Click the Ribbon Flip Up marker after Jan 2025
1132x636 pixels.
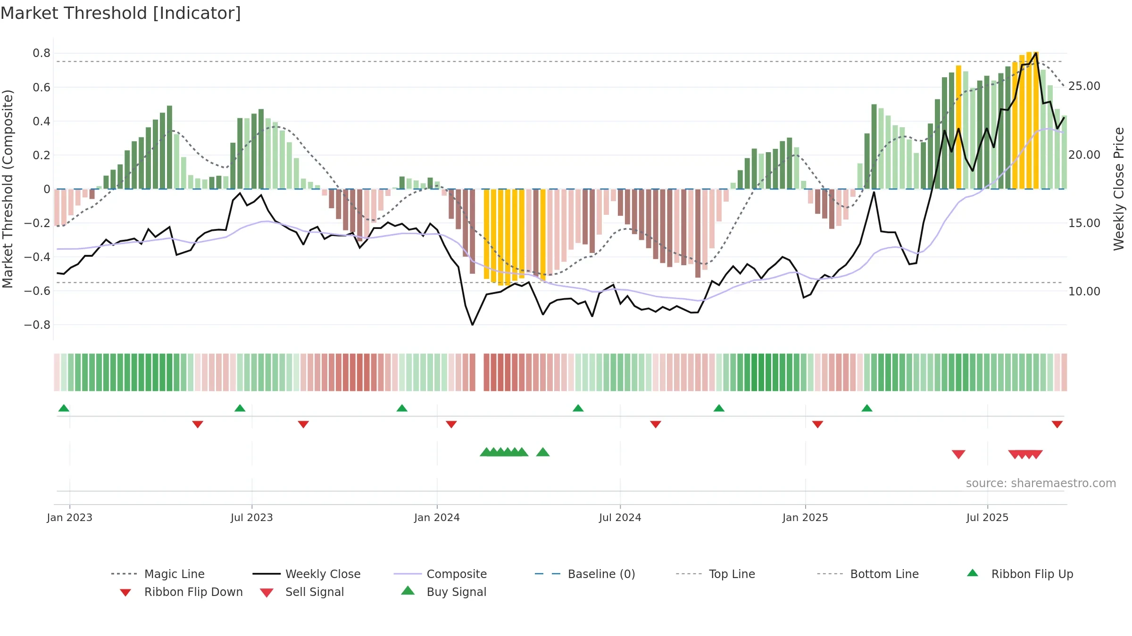click(x=867, y=408)
